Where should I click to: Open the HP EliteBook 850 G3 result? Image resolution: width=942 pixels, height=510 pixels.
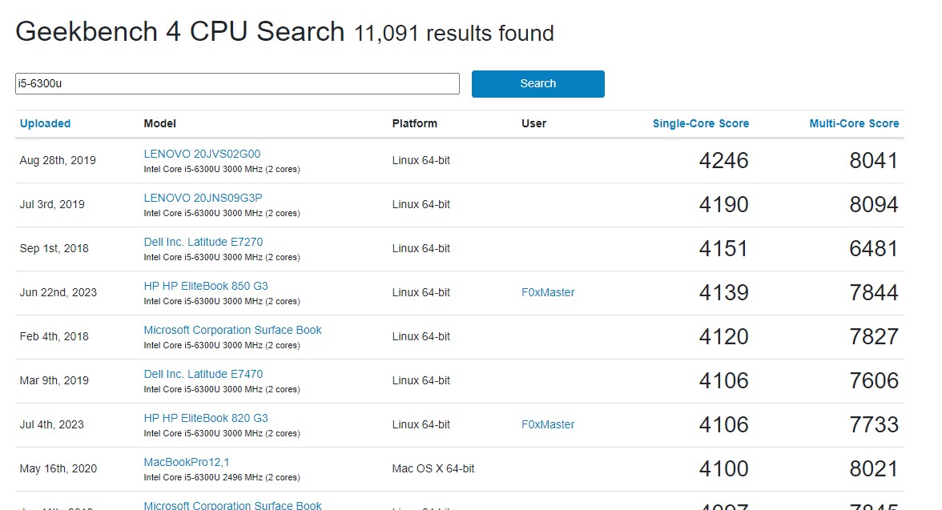(206, 286)
